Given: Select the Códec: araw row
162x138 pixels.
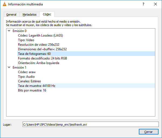Looking at the screenshot, I should click(x=86, y=72).
